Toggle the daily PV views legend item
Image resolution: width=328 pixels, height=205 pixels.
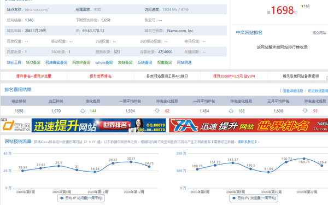[x=254, y=198]
